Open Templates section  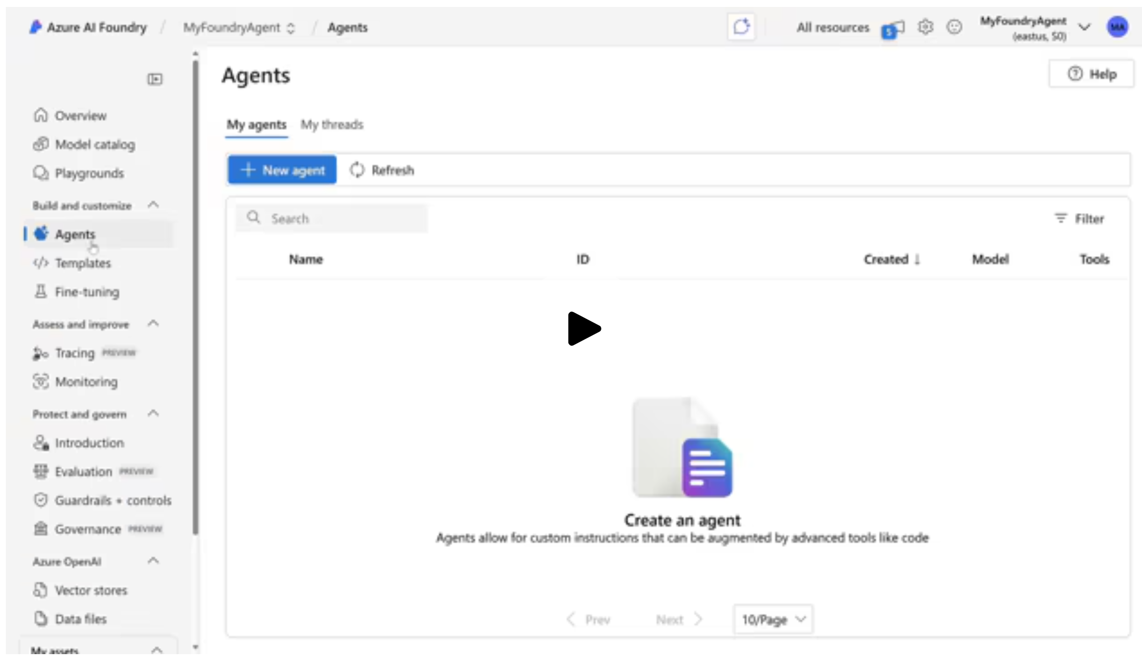coord(83,263)
